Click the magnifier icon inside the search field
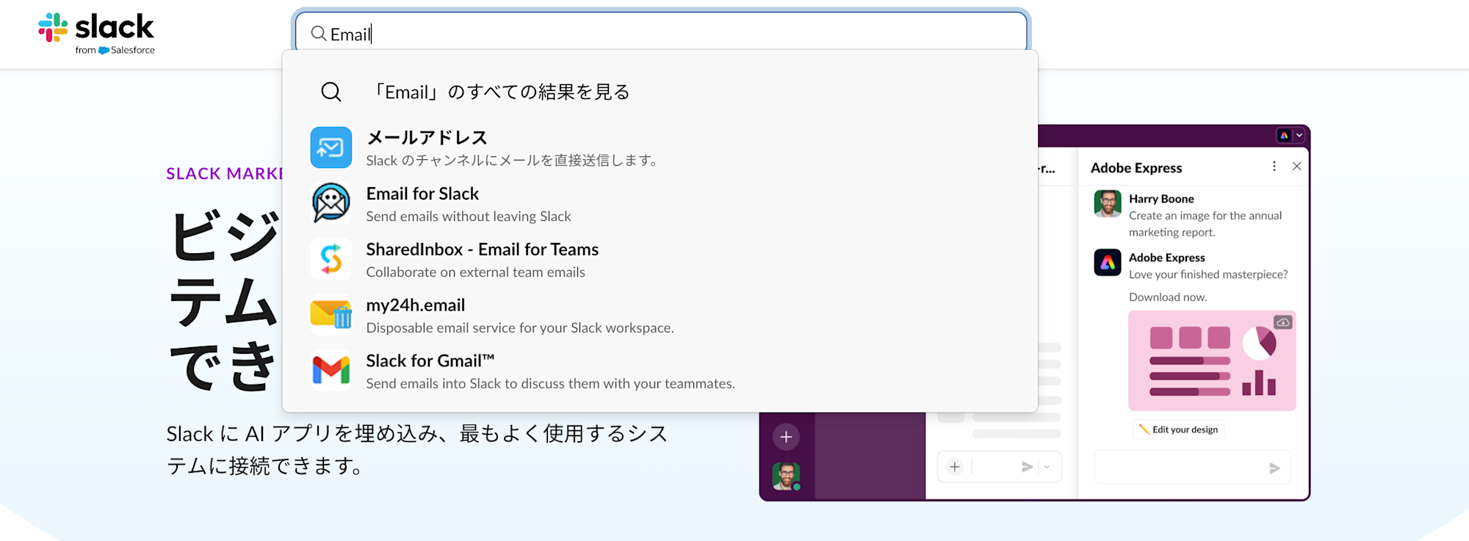The height and width of the screenshot is (541, 1469). coord(318,34)
